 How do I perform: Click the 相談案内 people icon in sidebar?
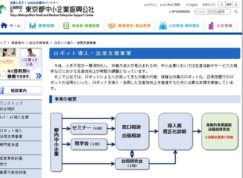tap(2, 91)
